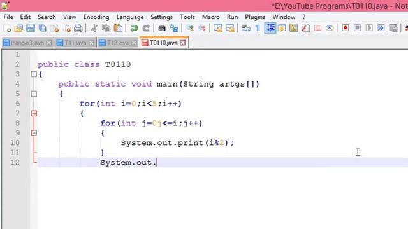Viewport: 408px width, 229px height.
Task: Click line number 12 in the margin
Action: coord(15,163)
